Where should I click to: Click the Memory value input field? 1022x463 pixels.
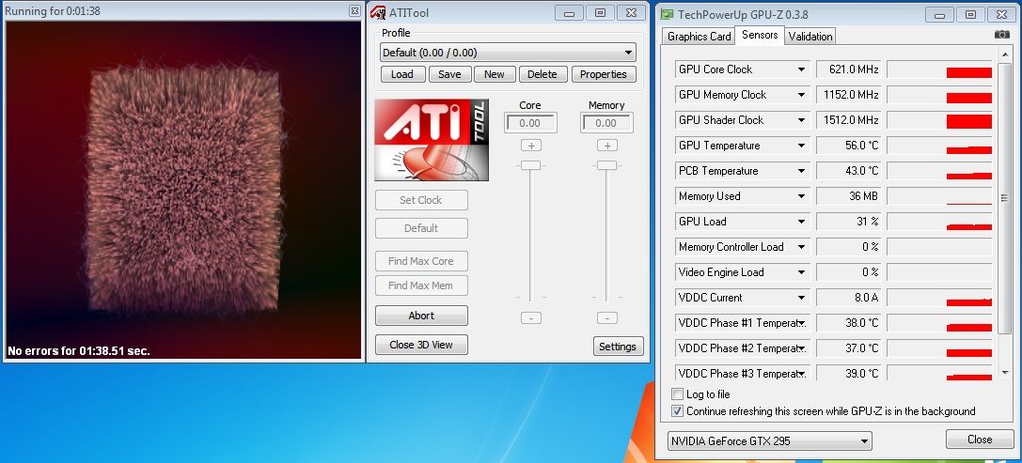click(x=606, y=123)
